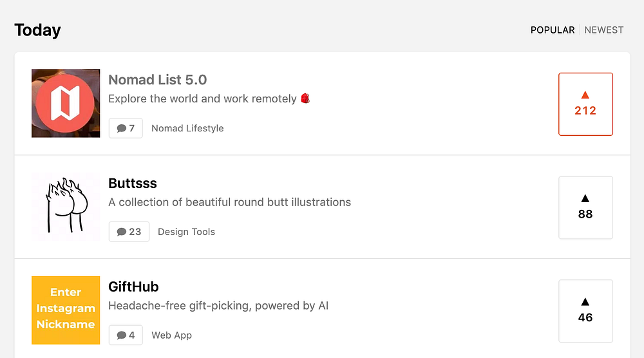The image size is (644, 358).
Task: Upvote the GiftHub product
Action: [585, 310]
